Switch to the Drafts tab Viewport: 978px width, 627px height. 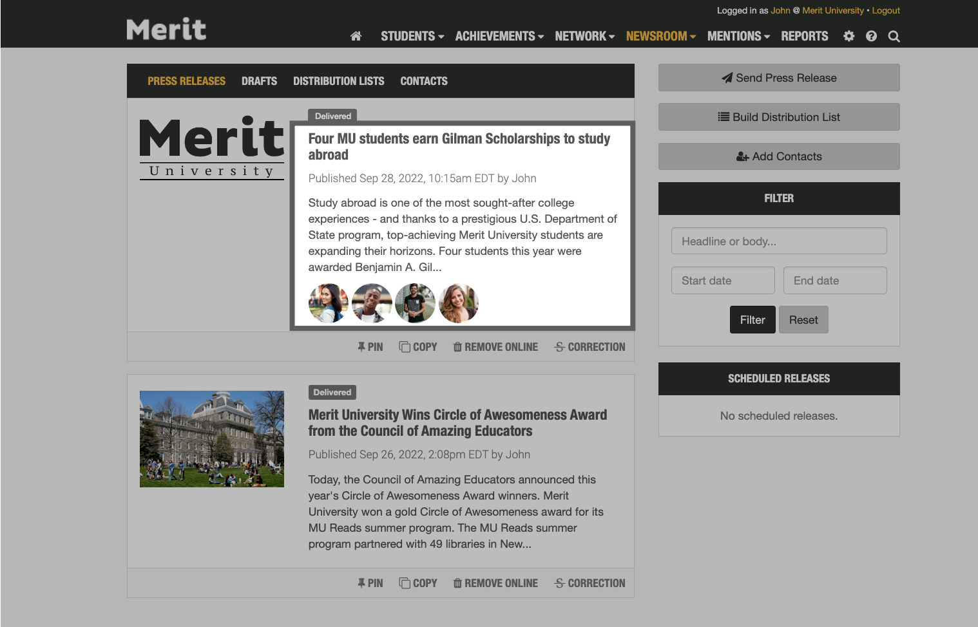259,80
